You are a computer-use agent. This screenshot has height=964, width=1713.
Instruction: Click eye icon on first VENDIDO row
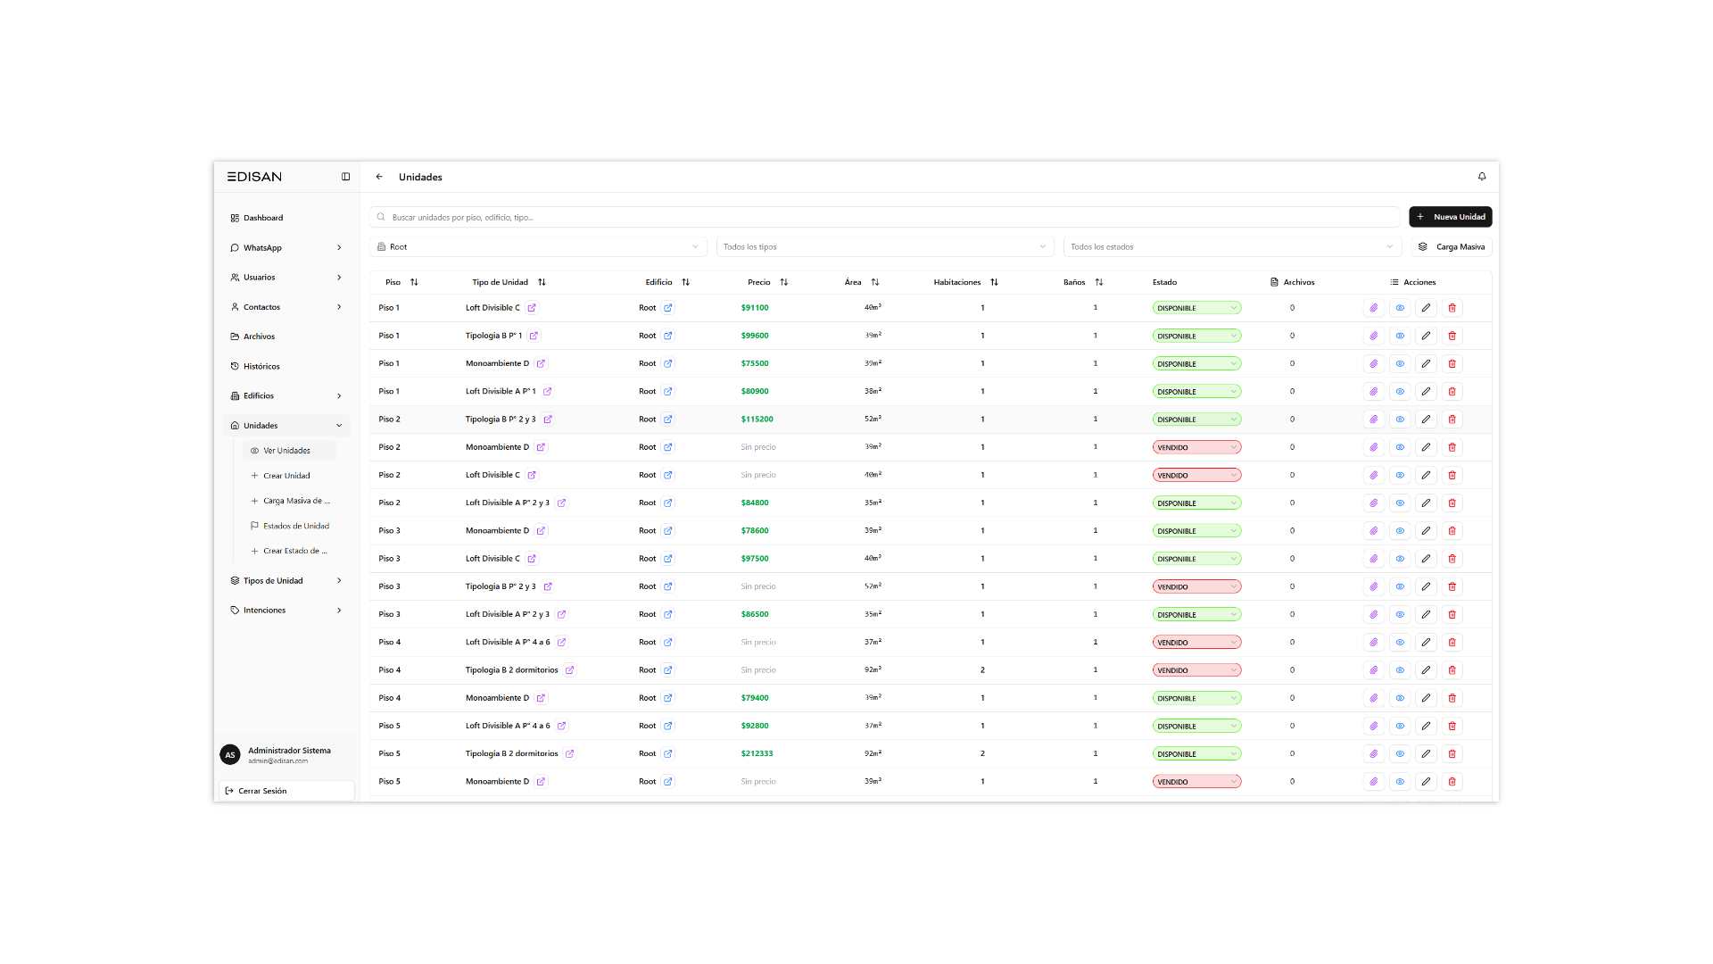pos(1400,447)
